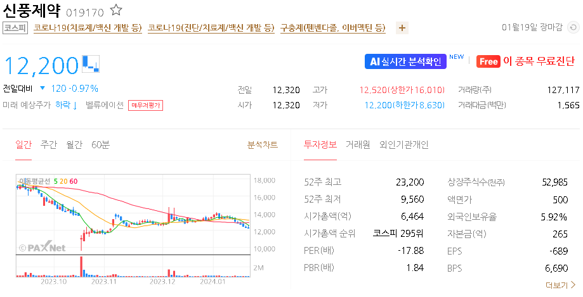583x297 pixels.
Task: Click the 하락 future price forecast
Action: pos(66,105)
